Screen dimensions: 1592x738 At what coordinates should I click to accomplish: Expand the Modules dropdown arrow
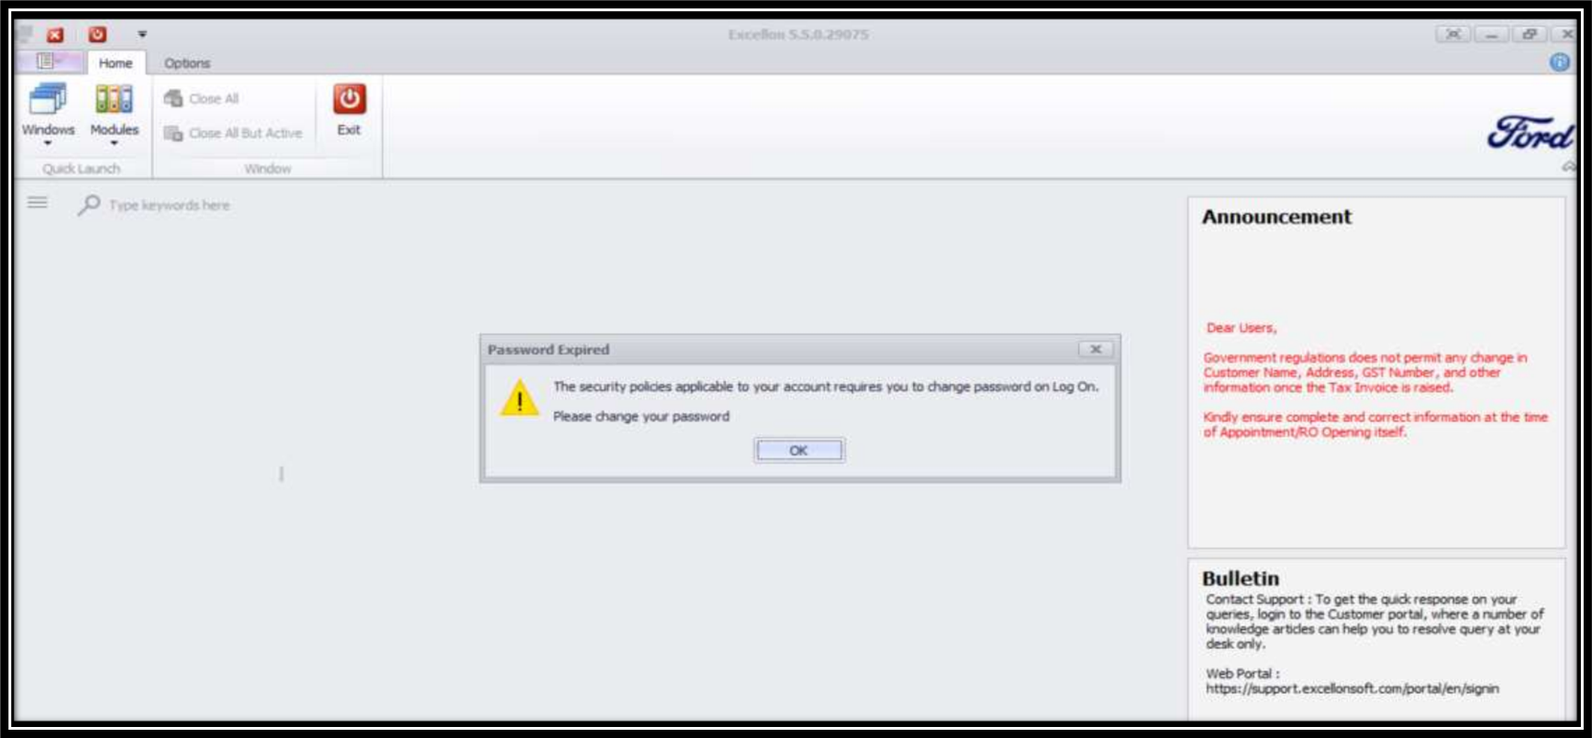pos(114,144)
